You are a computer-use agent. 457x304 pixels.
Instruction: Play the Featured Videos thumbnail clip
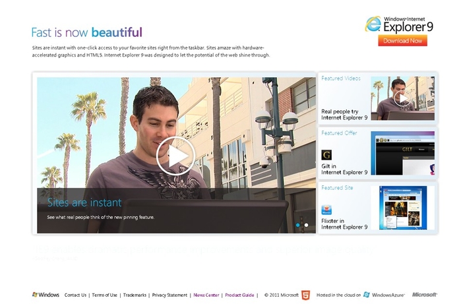[x=402, y=98]
